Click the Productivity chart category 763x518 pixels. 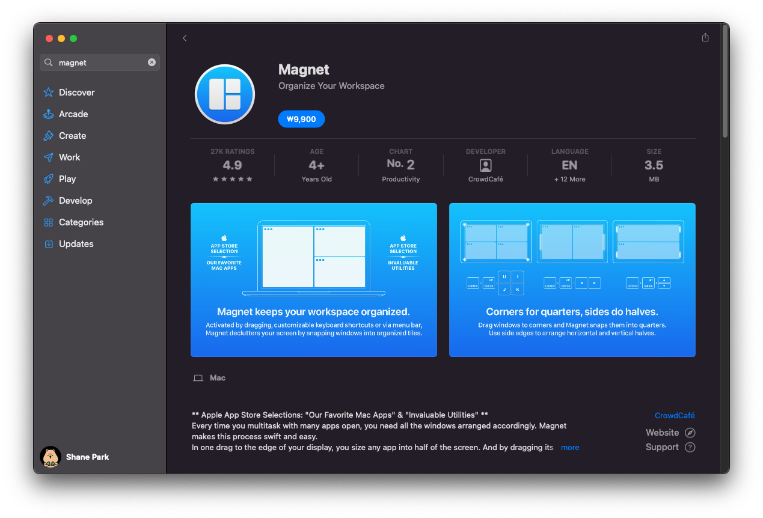tap(401, 179)
